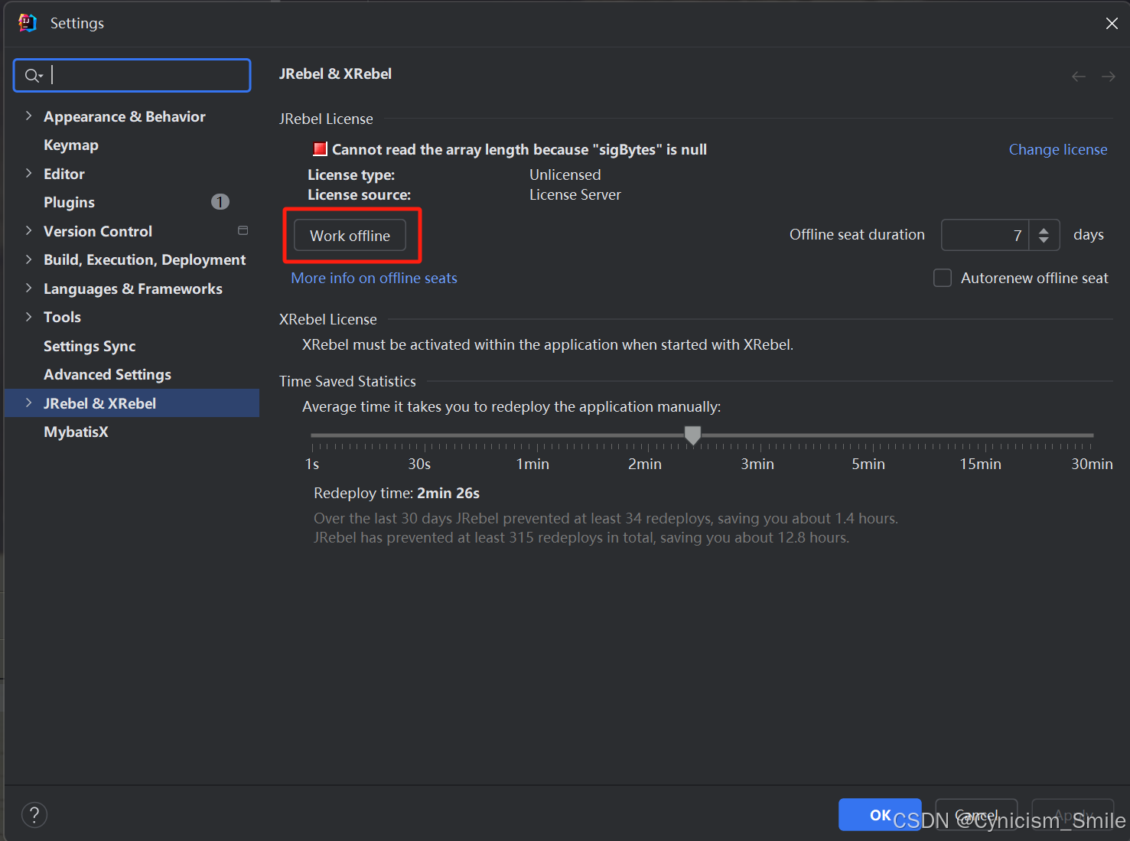Click the IntelliJ logo in title bar

click(x=28, y=23)
